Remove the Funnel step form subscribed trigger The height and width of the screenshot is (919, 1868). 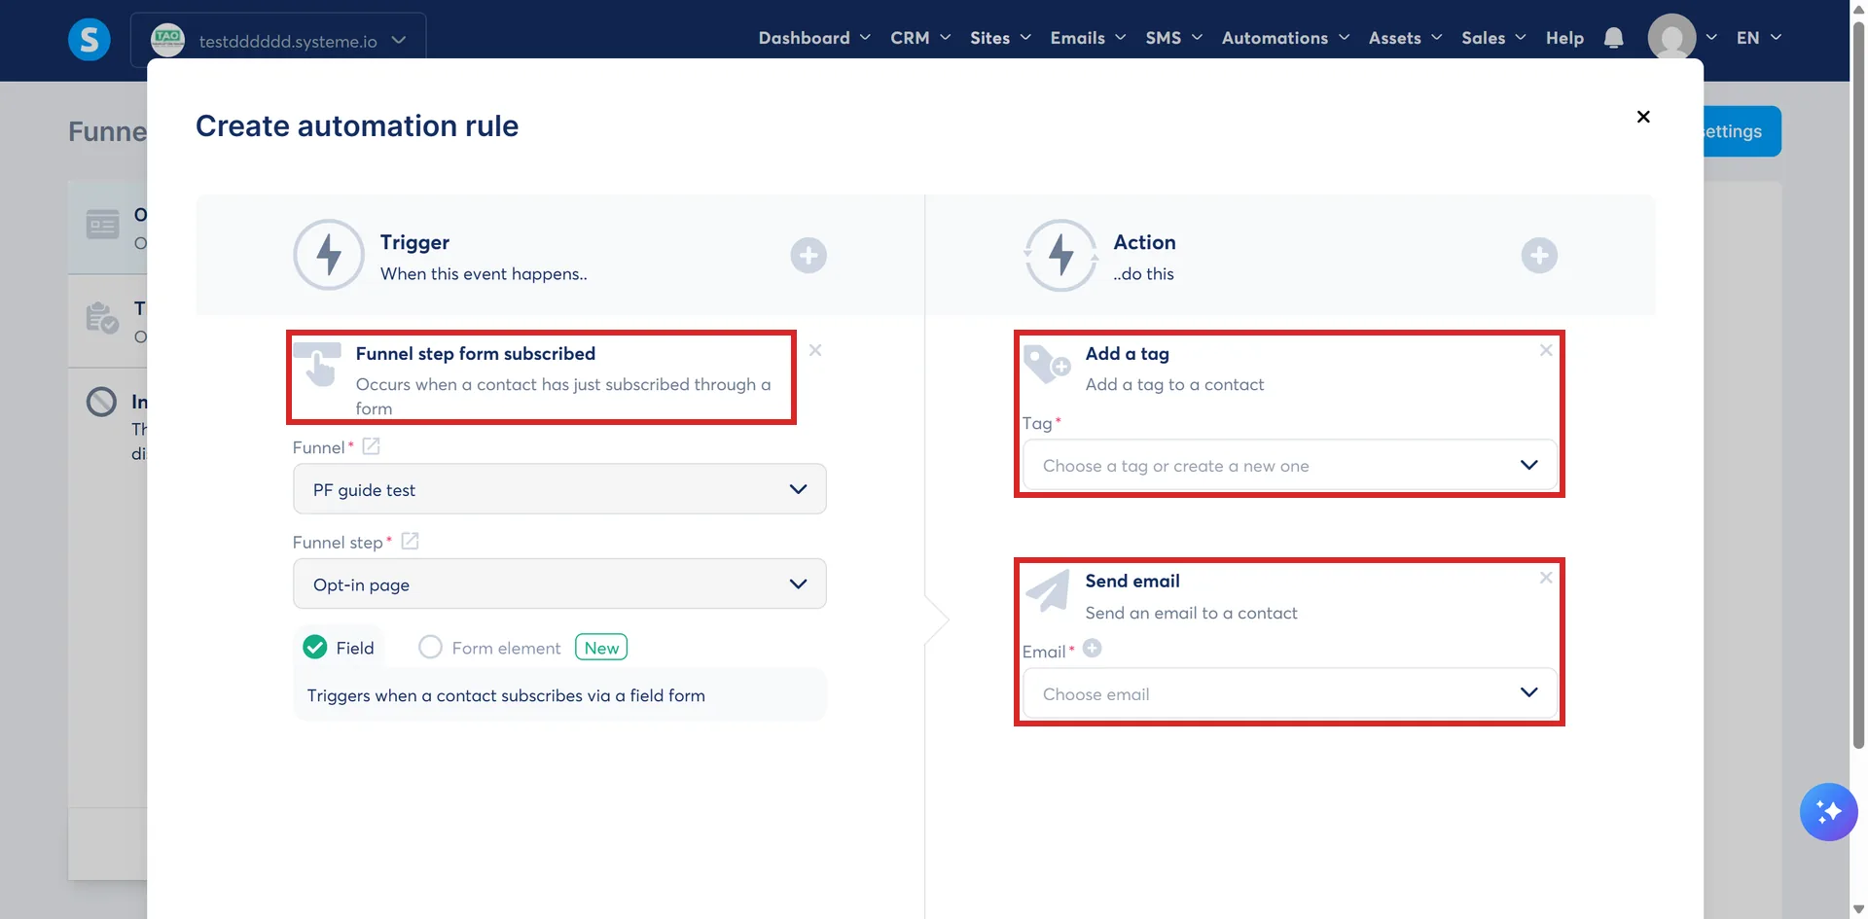[815, 350]
